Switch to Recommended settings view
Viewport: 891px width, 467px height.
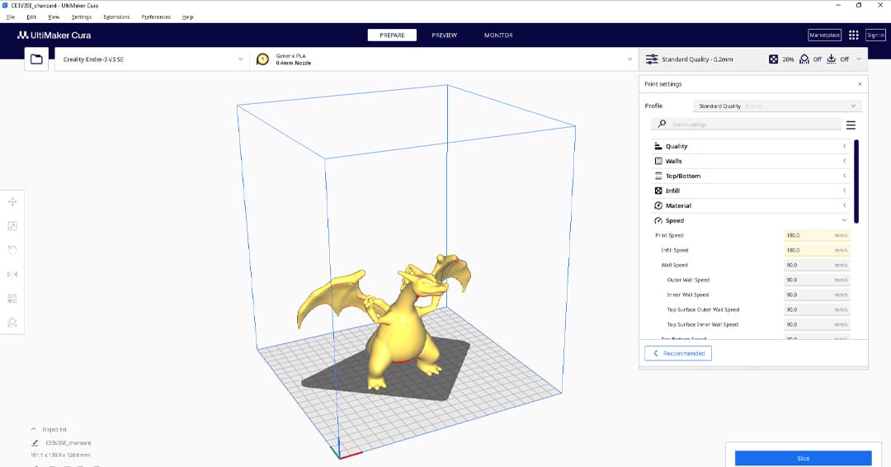tap(678, 353)
